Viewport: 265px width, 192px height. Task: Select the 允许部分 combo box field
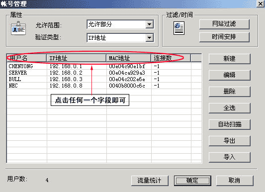[120, 24]
